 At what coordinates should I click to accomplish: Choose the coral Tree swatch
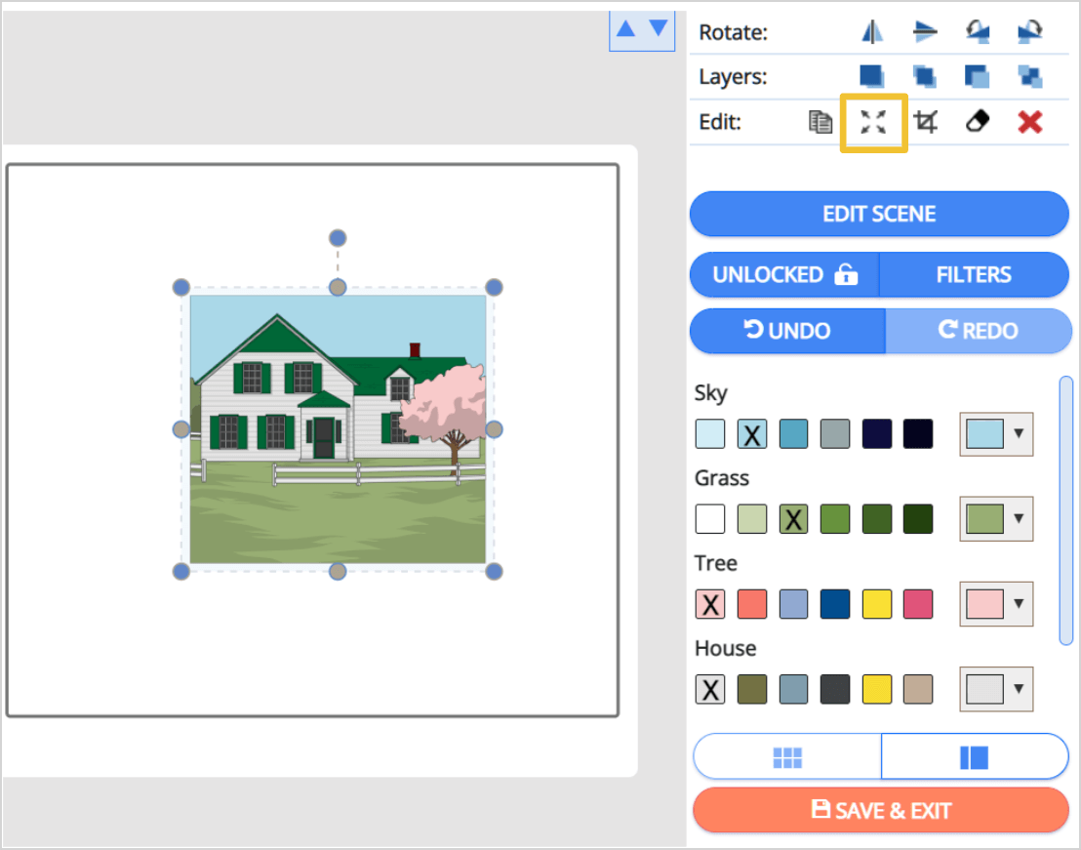click(x=752, y=604)
